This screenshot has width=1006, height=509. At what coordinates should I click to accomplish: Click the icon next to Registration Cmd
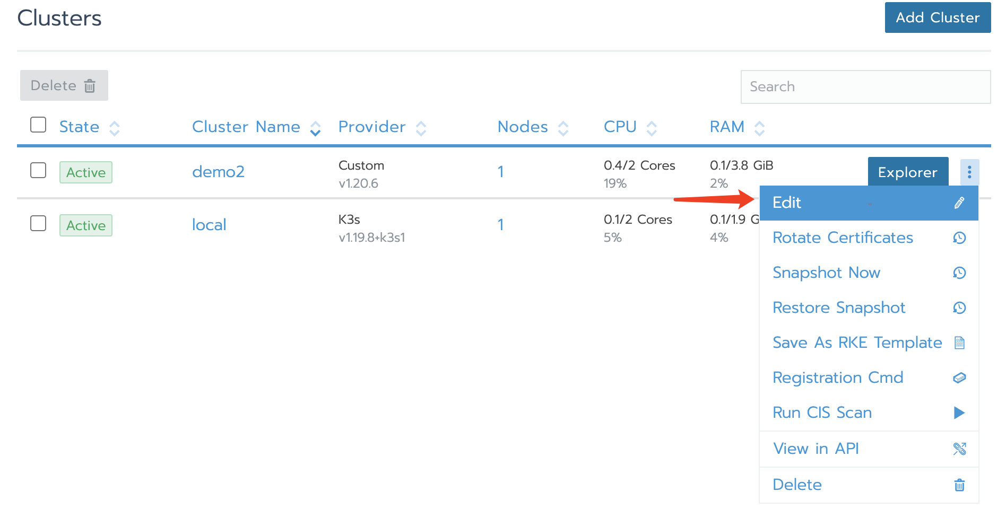pos(959,378)
